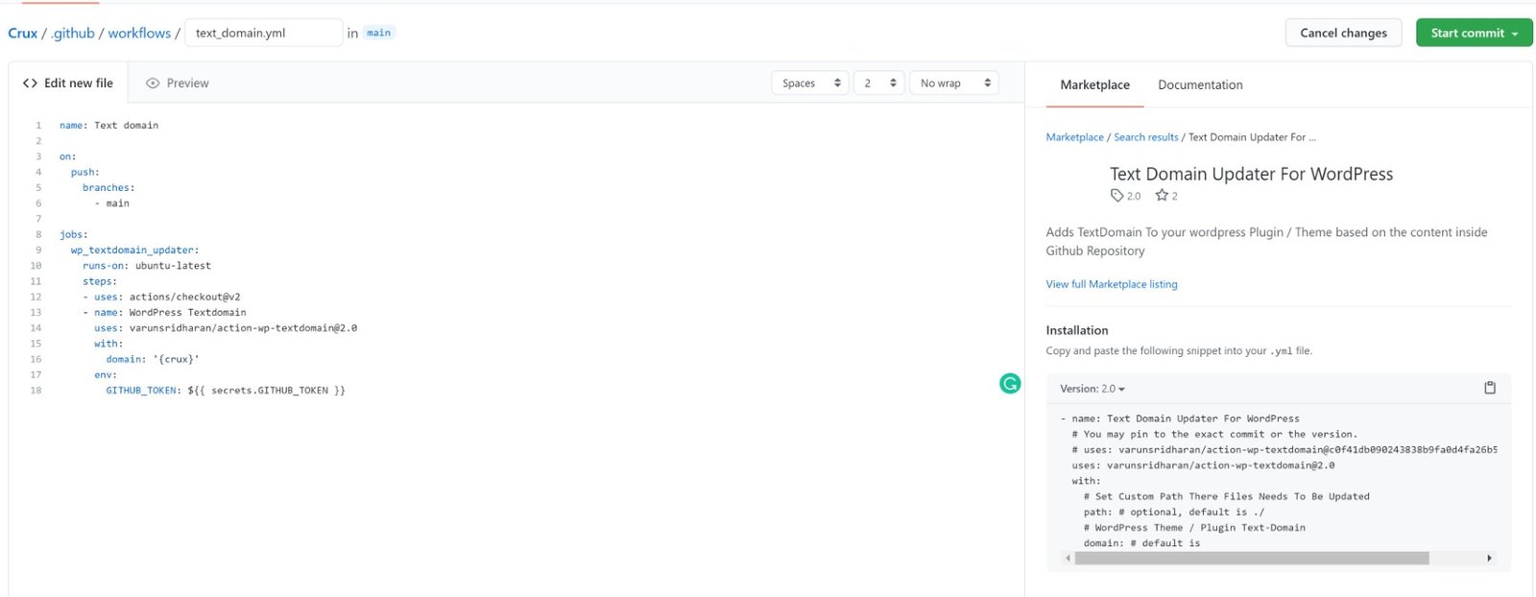
Task: Click the star icon showing 2
Action: (x=1162, y=196)
